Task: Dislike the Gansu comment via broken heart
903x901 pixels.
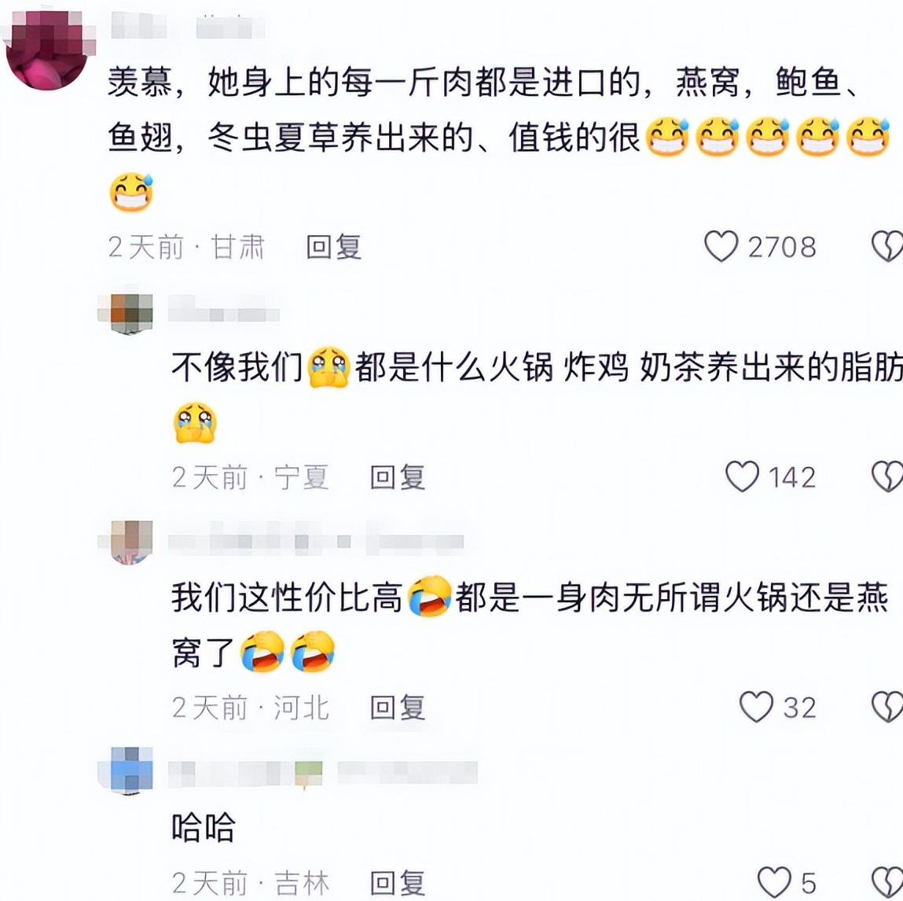Action: (x=886, y=247)
